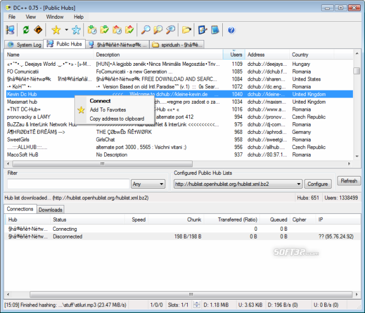Screen dimensions: 365x313
Task: Open the View menu
Action: [31, 17]
